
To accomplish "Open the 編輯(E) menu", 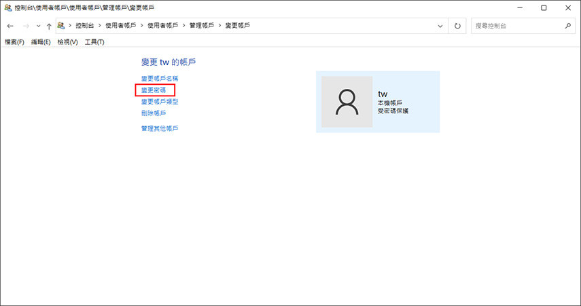I will (x=41, y=42).
